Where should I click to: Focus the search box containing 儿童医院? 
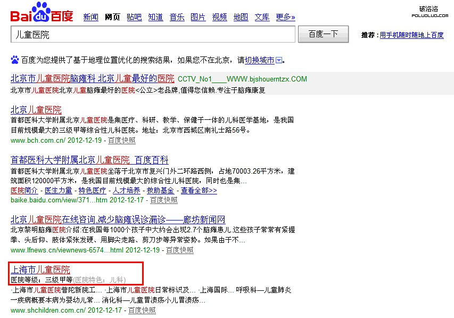point(153,34)
